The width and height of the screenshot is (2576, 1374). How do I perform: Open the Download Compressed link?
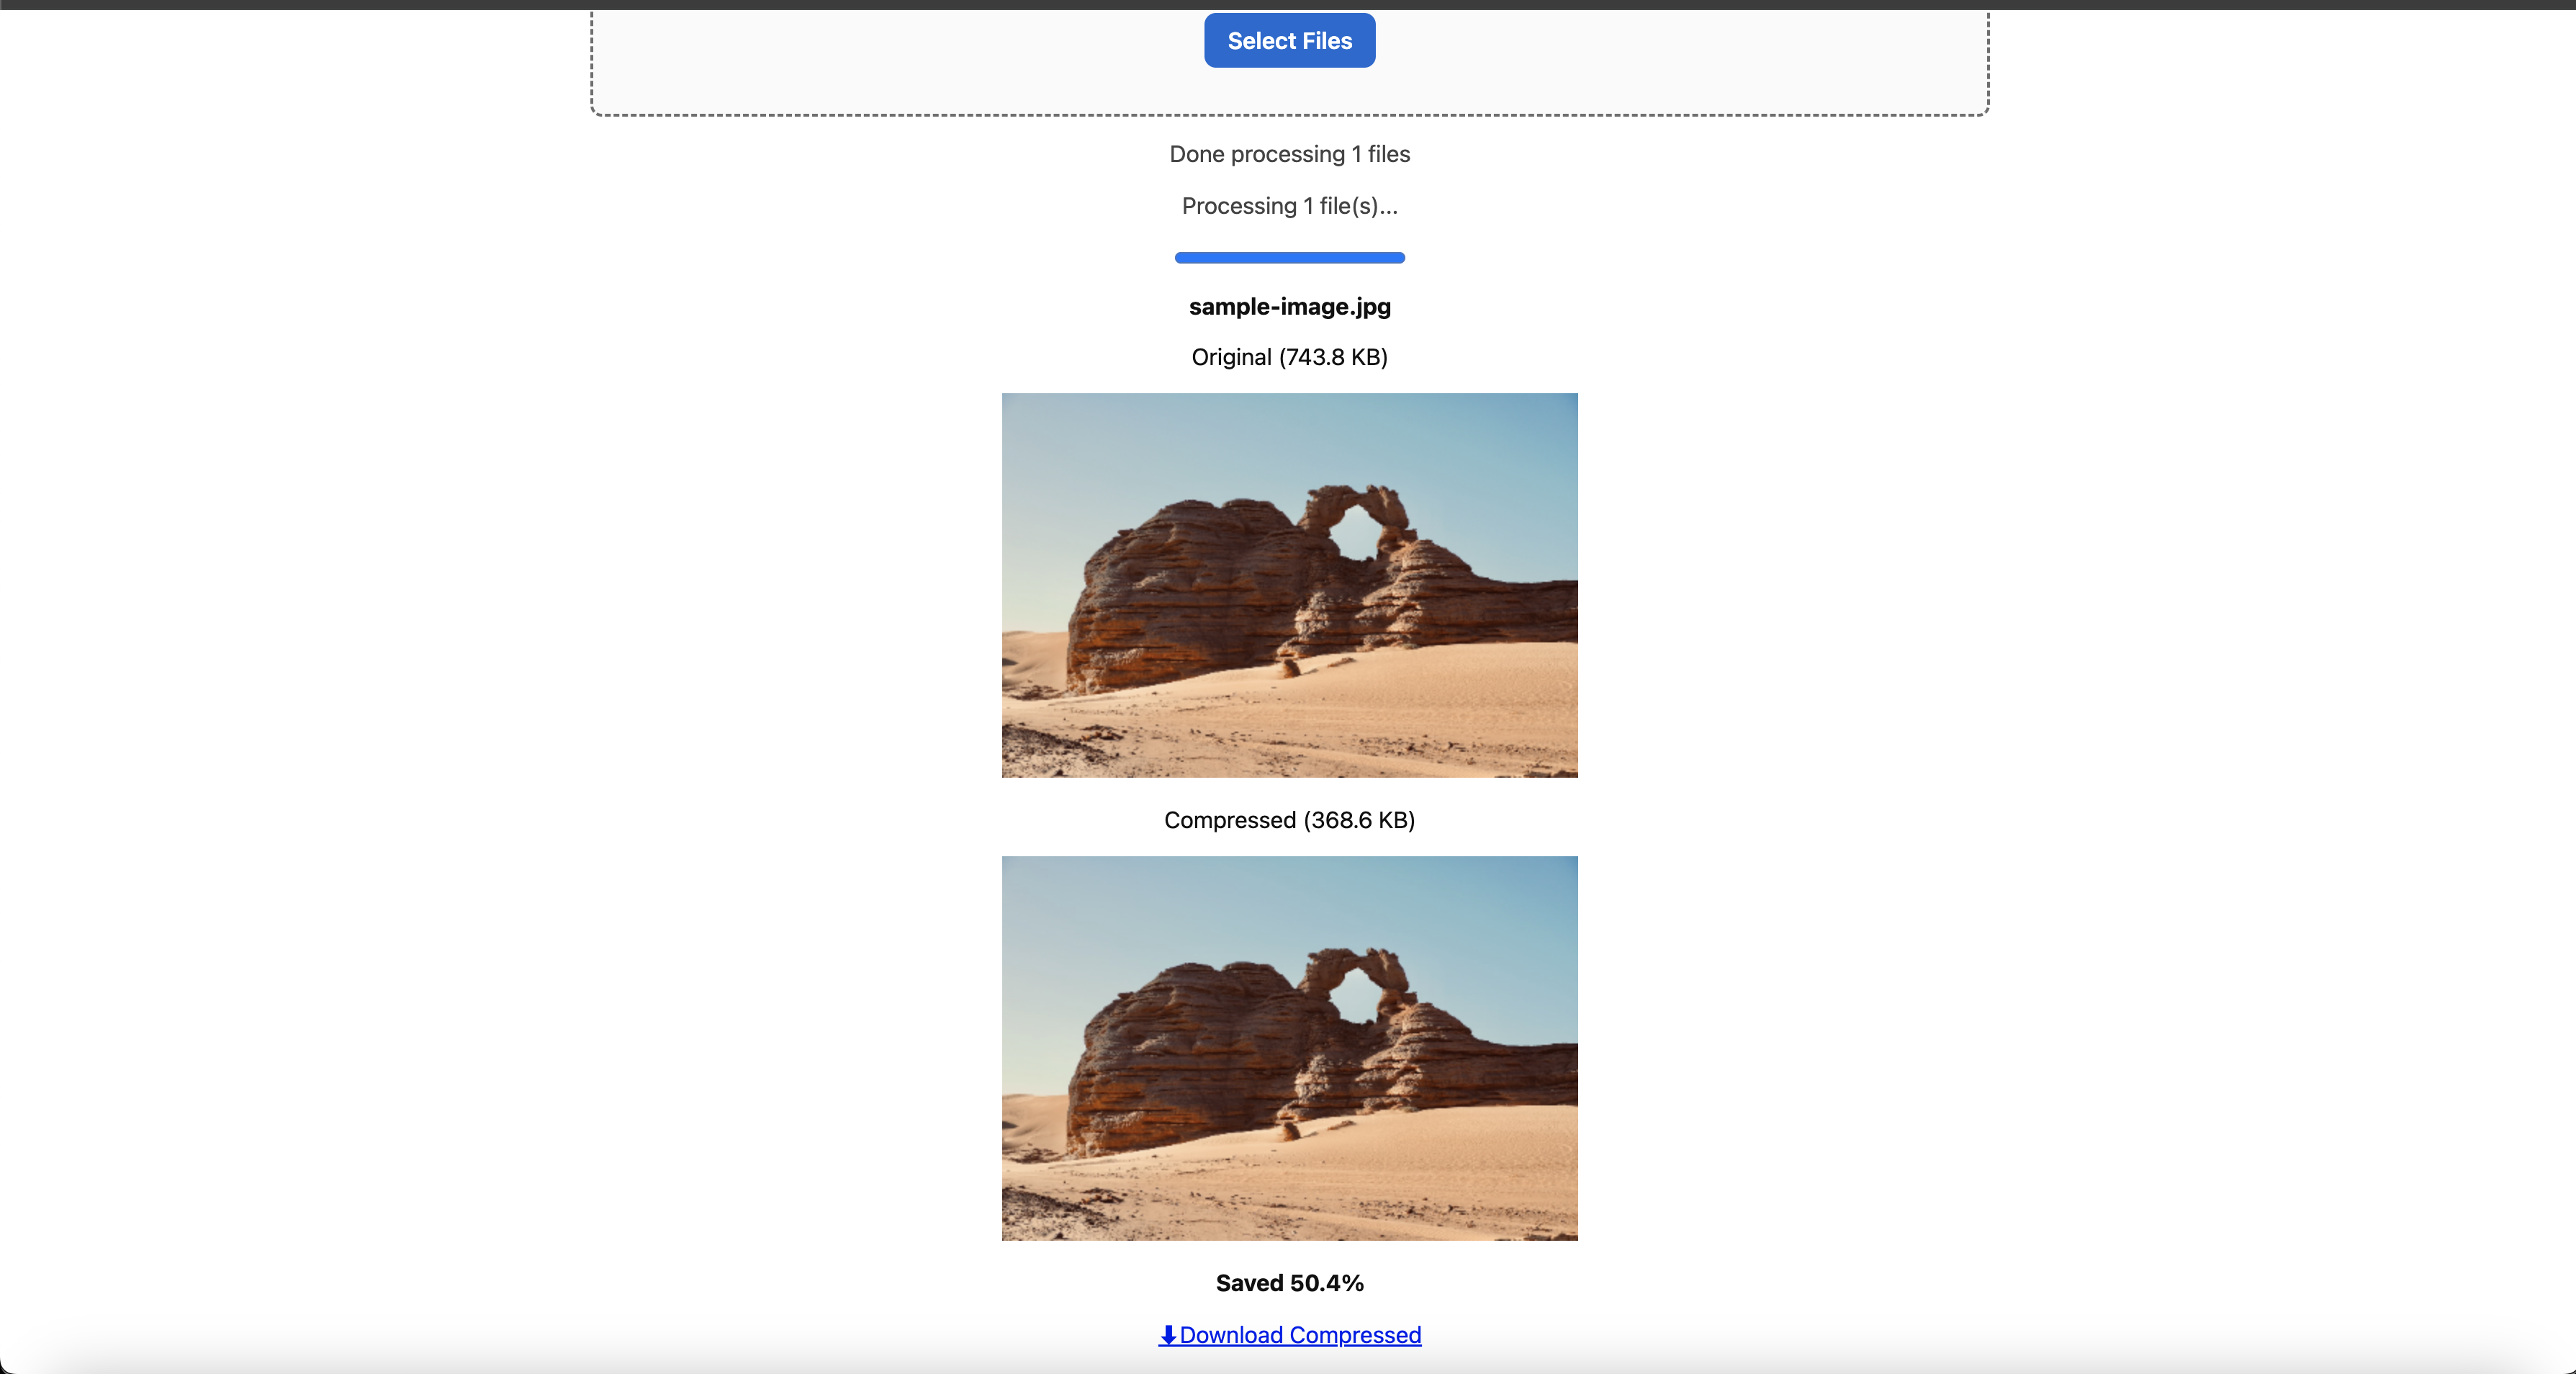1300,1335
